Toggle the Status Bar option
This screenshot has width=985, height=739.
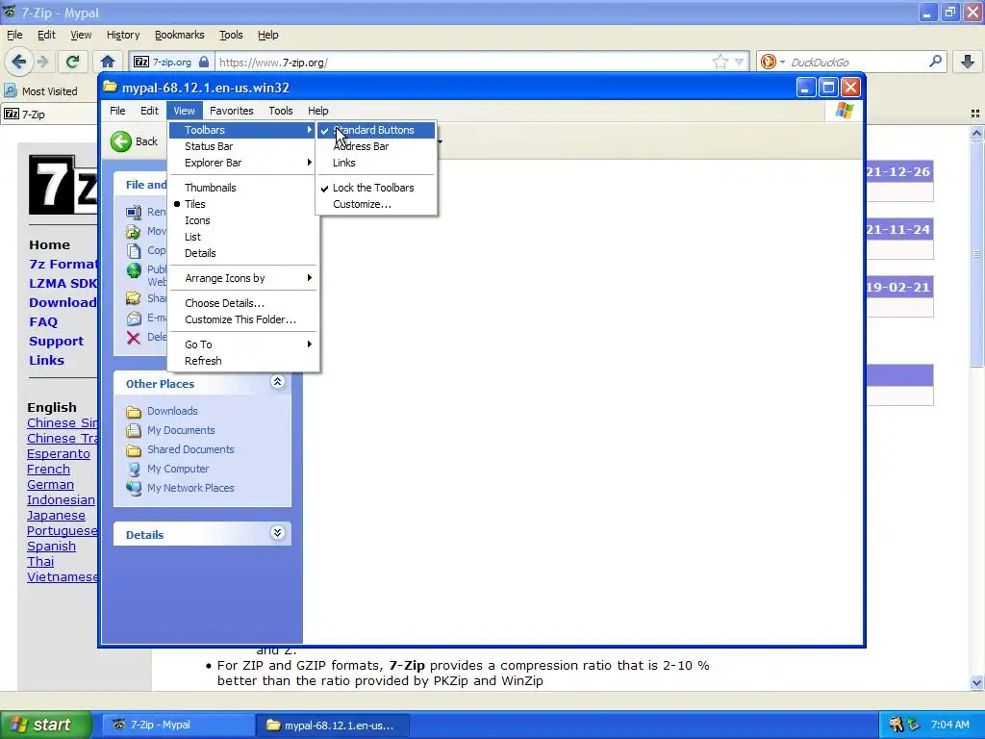tap(243, 146)
